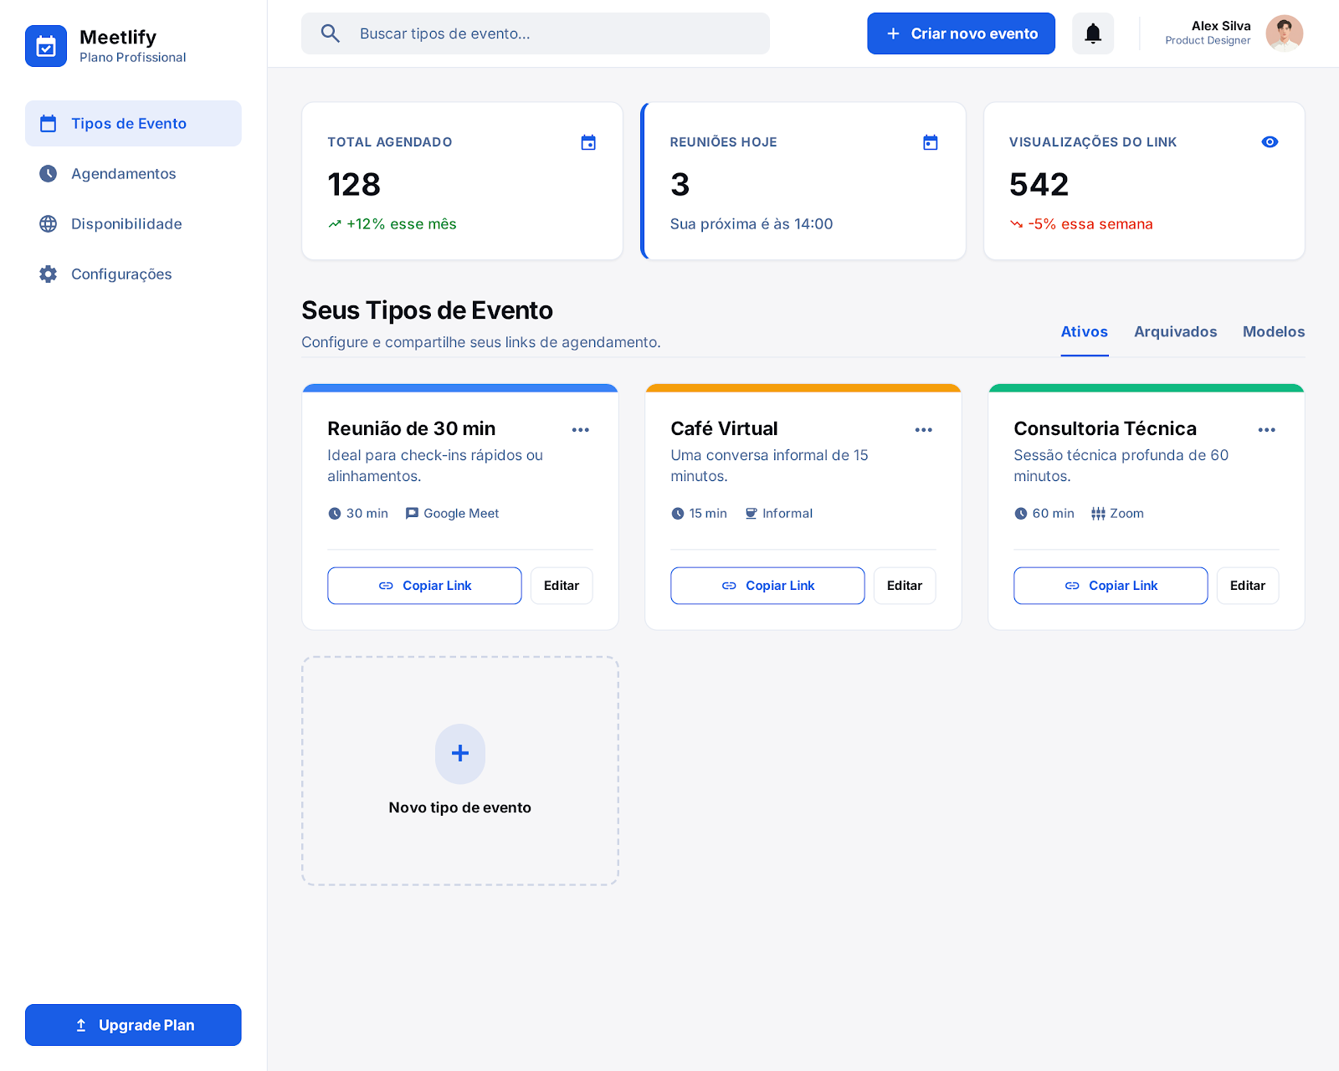Click the calendar icon on Reuniões Hoje card

930,142
